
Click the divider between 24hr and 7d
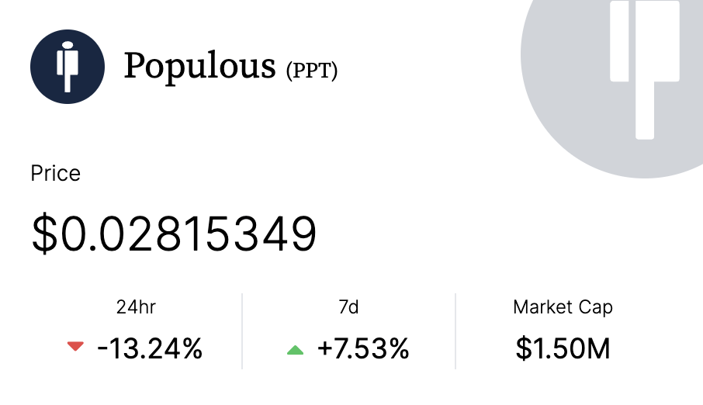click(242, 331)
